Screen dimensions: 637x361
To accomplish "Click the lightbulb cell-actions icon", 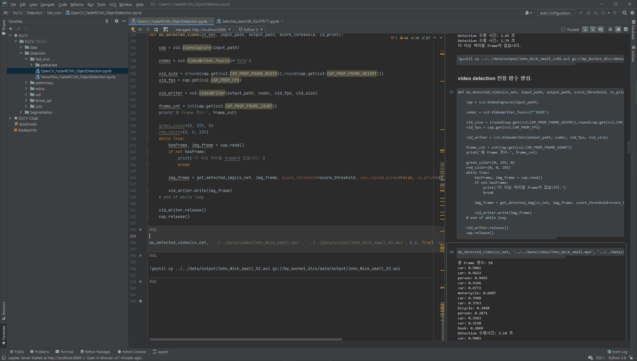I will 133,29.
